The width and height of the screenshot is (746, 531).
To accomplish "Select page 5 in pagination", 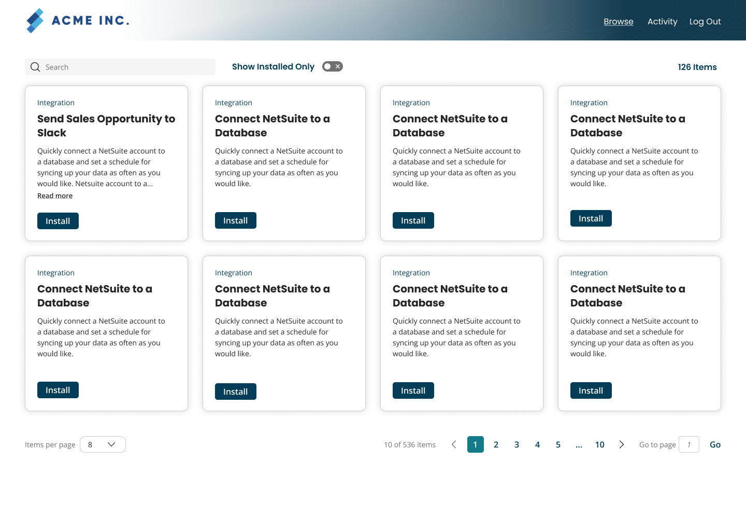I will 558,444.
